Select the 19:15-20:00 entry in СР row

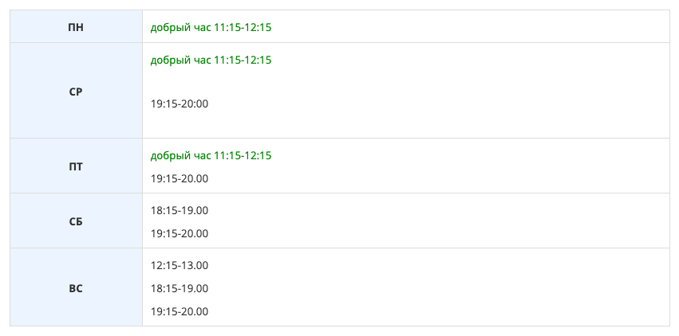pos(180,104)
